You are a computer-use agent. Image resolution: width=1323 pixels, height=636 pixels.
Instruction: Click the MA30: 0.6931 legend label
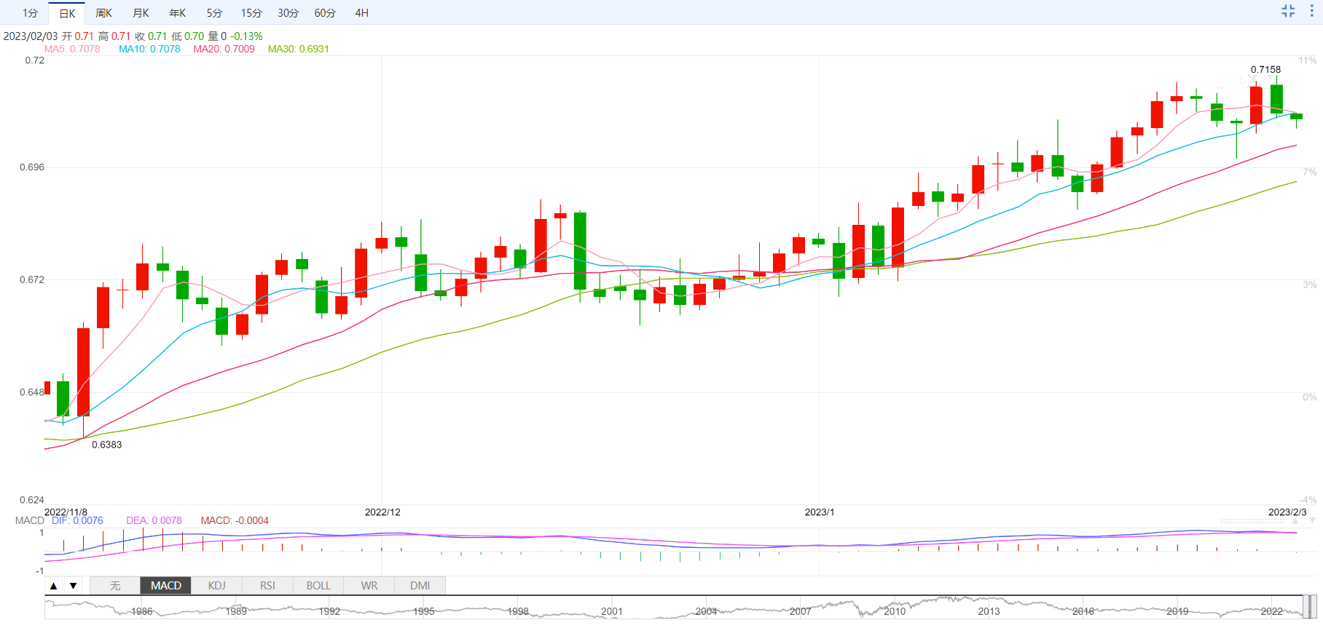click(298, 49)
